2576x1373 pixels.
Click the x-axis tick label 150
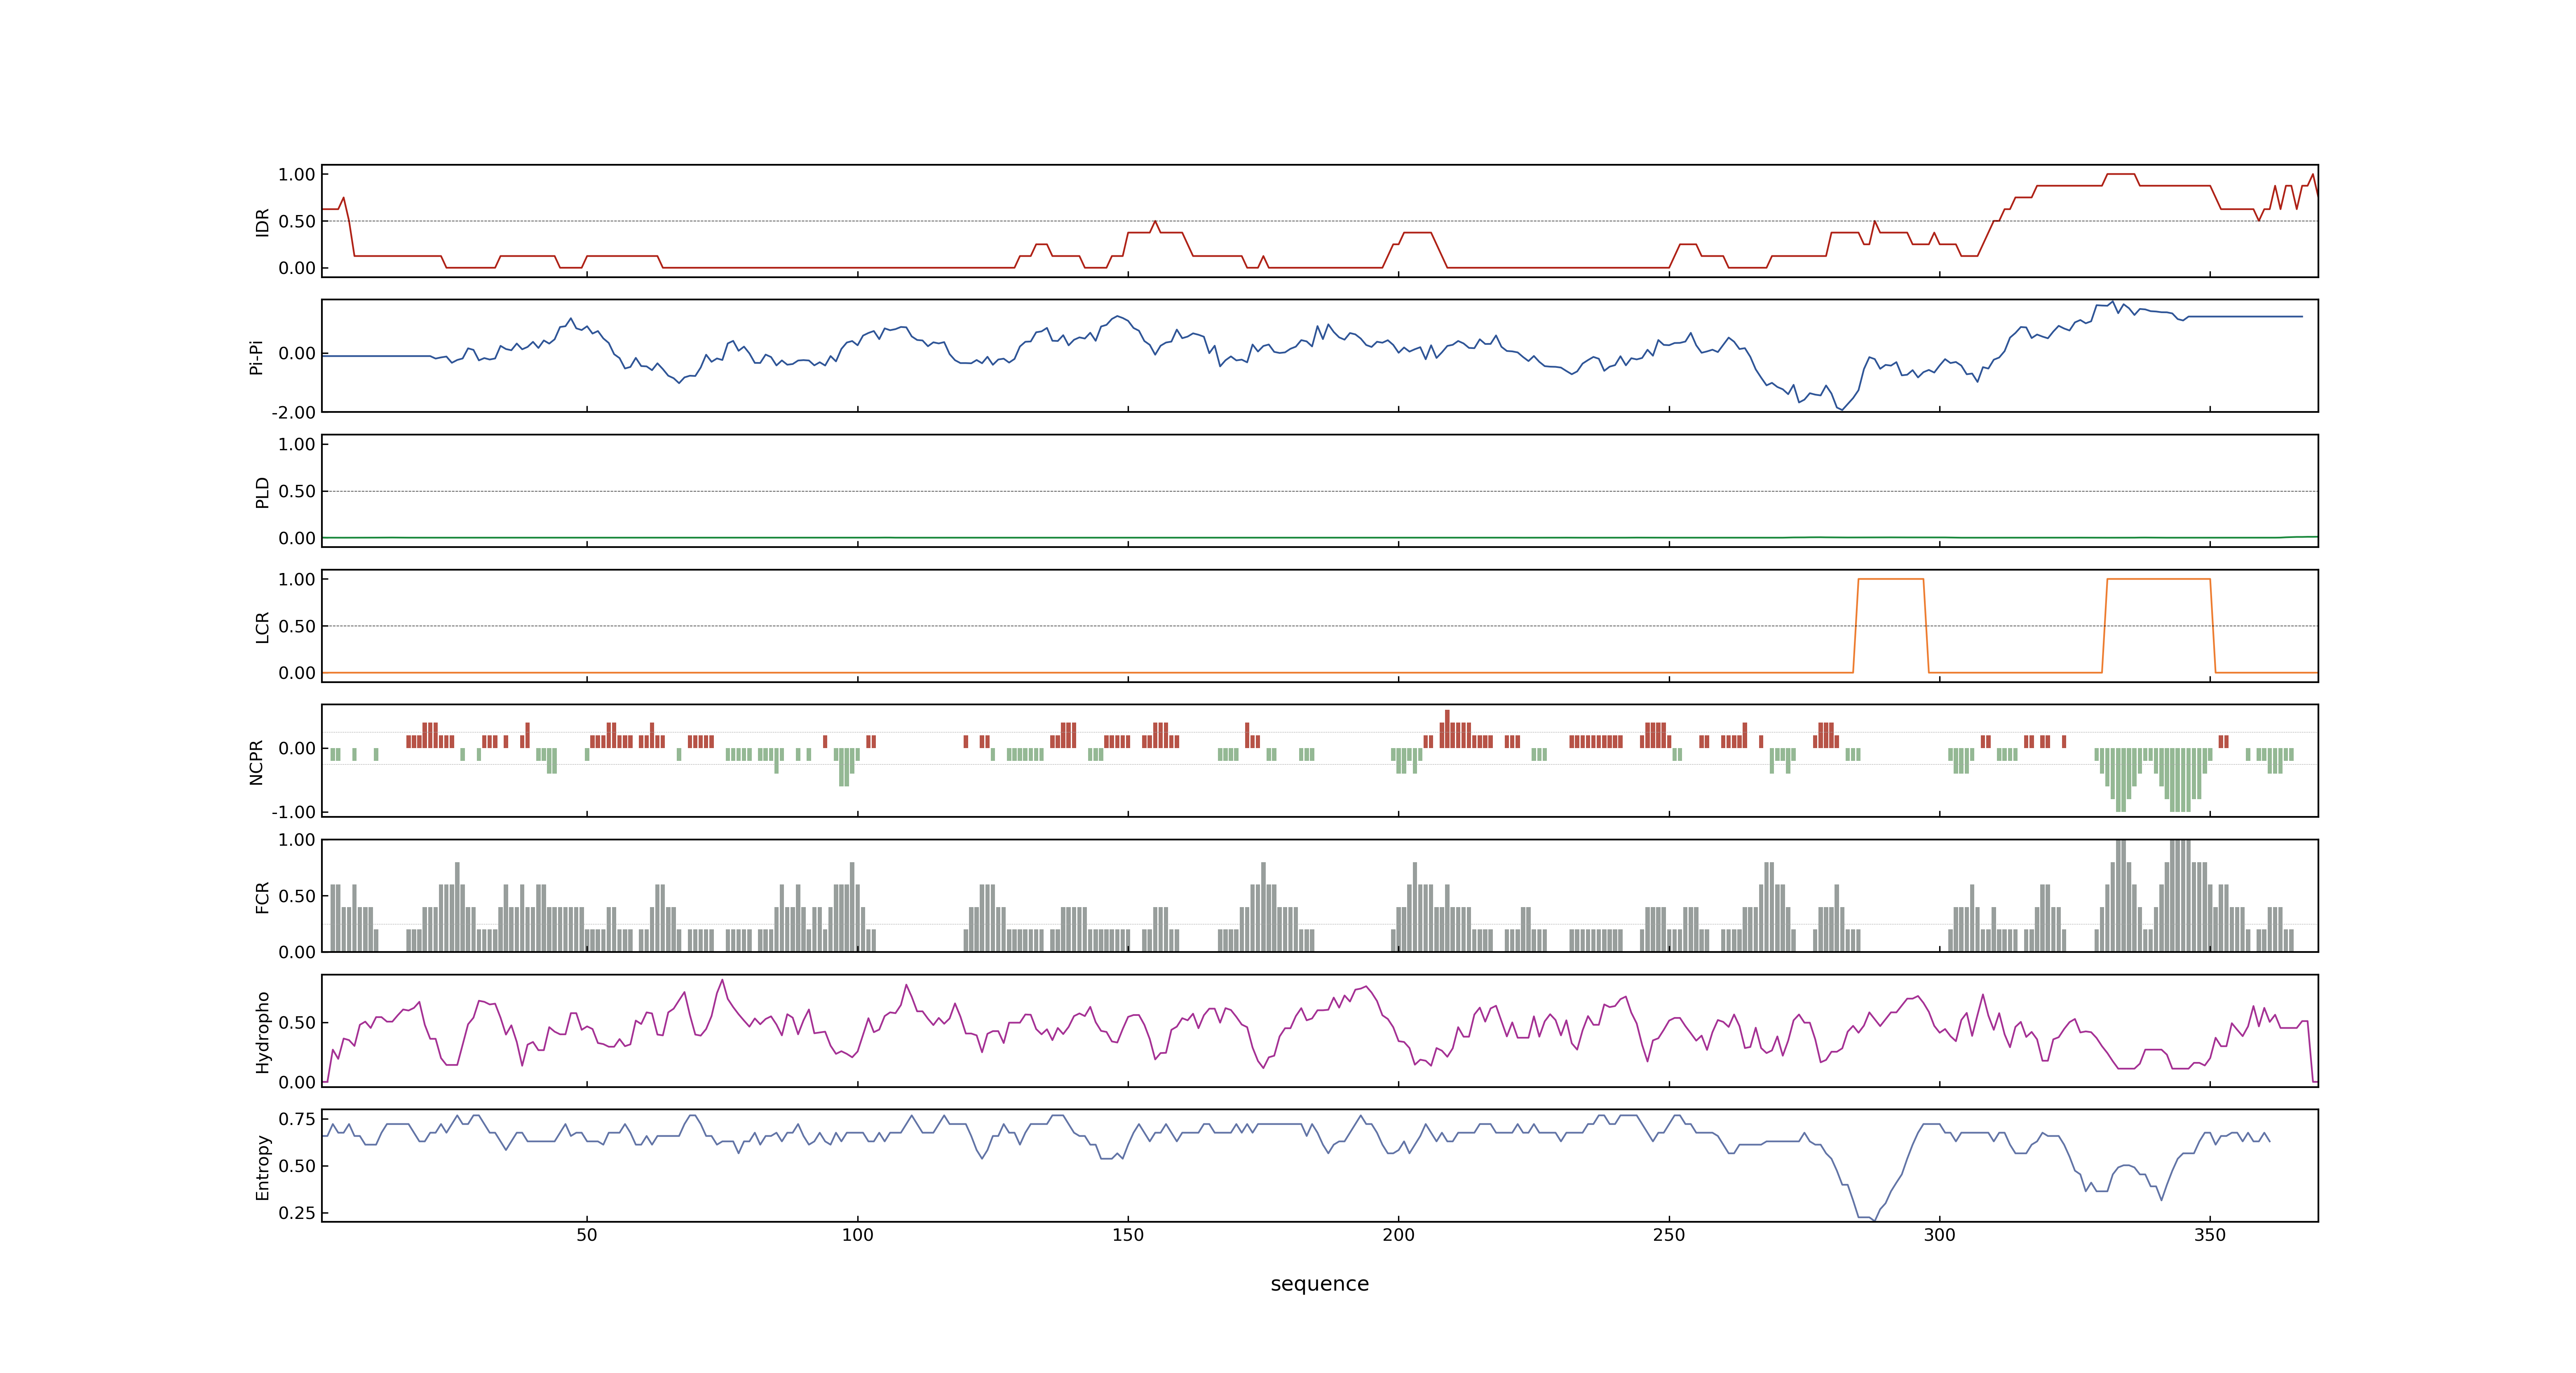(1128, 1235)
